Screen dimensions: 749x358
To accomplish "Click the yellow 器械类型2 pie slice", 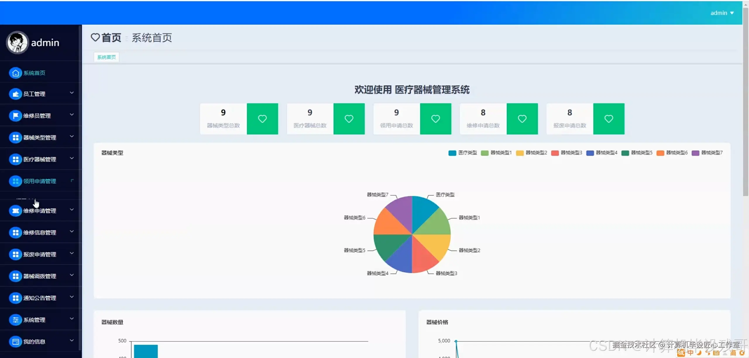I will [436, 244].
